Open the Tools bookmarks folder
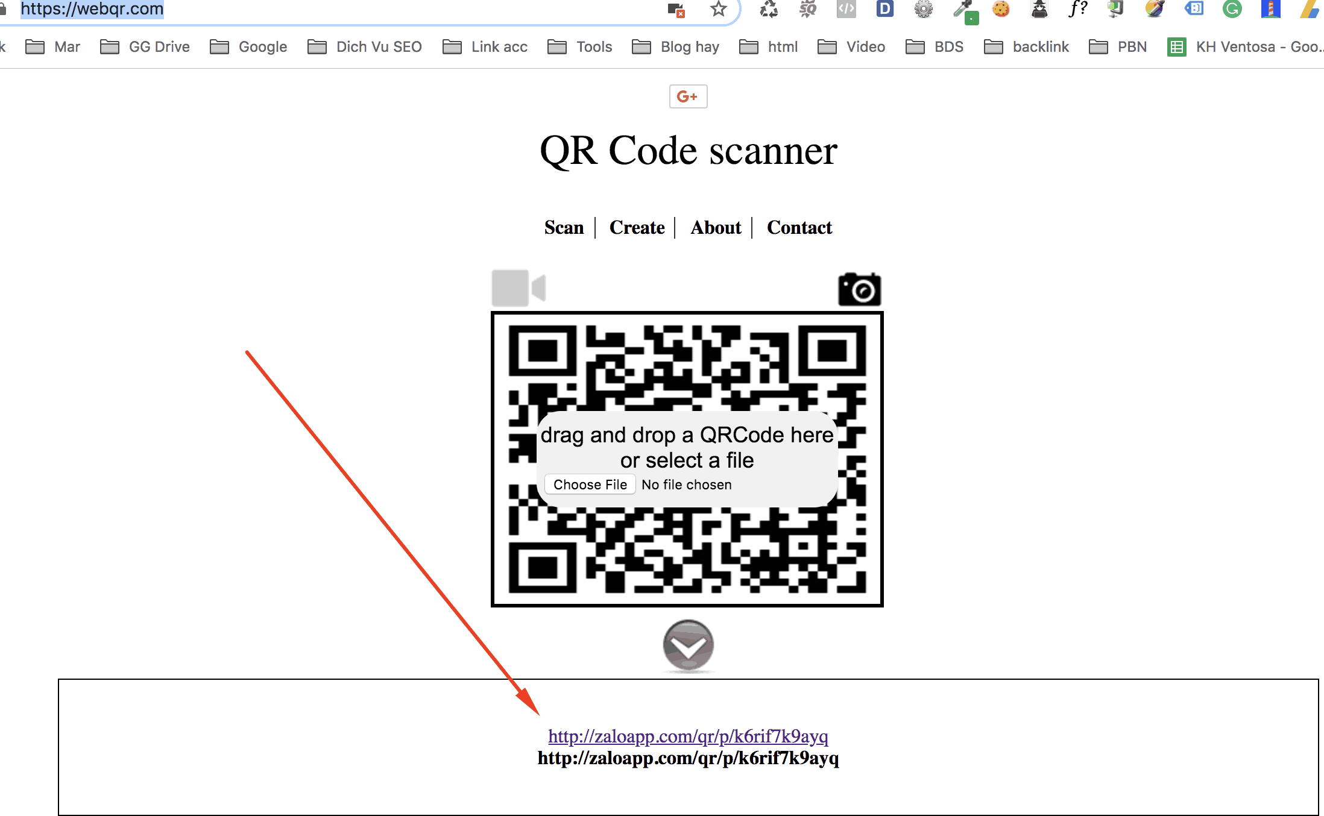 pyautogui.click(x=580, y=47)
